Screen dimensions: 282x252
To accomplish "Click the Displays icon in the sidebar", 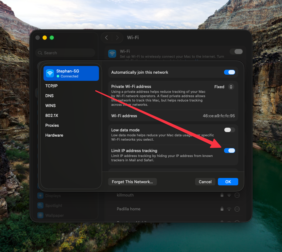I will pos(40,196).
